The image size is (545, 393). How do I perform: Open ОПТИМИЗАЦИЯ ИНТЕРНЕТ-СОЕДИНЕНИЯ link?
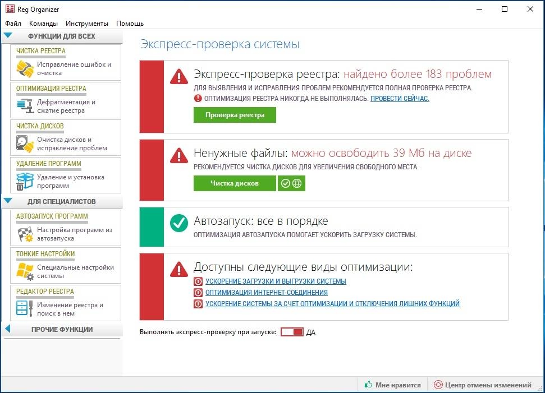[x=266, y=293]
